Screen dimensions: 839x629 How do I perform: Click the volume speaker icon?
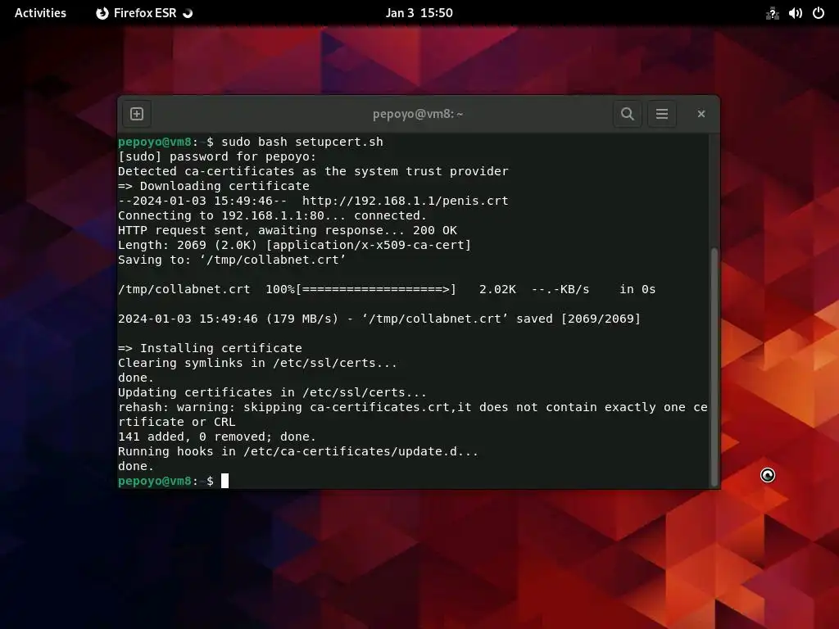click(795, 13)
